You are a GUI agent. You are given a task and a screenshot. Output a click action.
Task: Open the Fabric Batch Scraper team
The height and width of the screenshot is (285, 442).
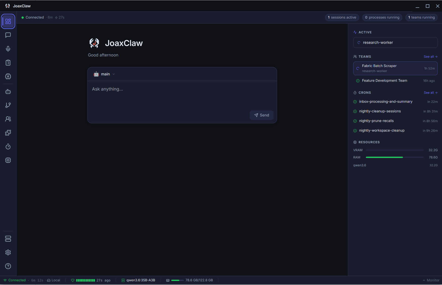tap(395, 68)
